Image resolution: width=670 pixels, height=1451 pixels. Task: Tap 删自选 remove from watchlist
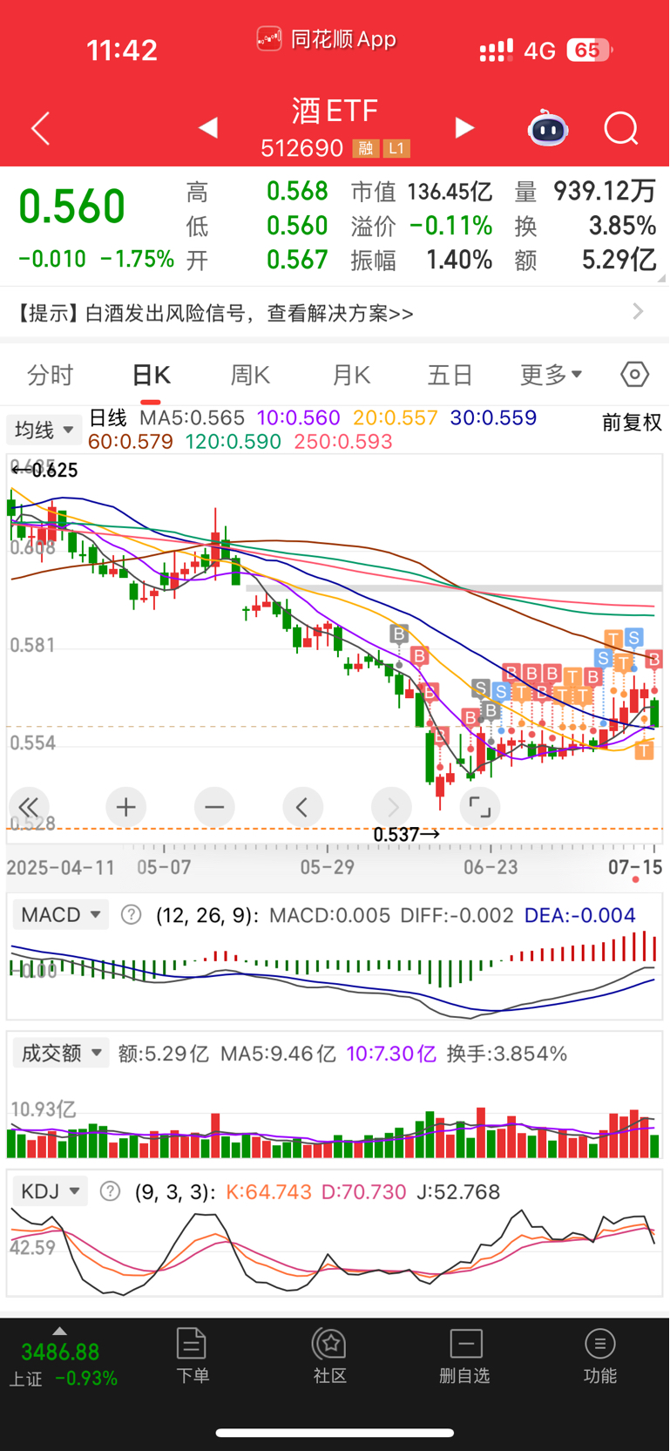(x=465, y=1356)
